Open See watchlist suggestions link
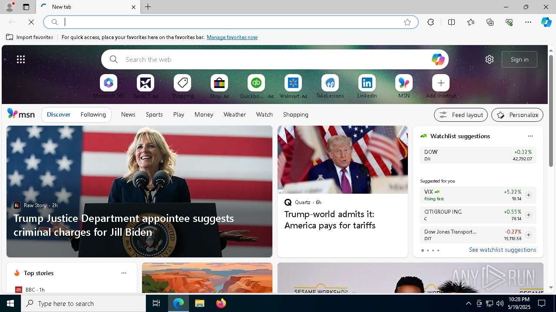 point(503,250)
